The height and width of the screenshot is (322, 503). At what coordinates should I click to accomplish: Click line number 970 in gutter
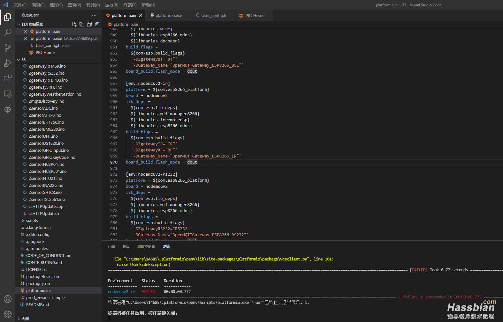coord(114,162)
